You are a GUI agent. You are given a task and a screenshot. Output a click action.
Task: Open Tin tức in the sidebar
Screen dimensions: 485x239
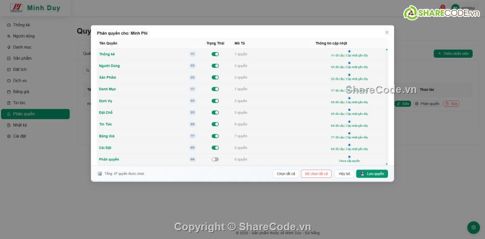35,103
